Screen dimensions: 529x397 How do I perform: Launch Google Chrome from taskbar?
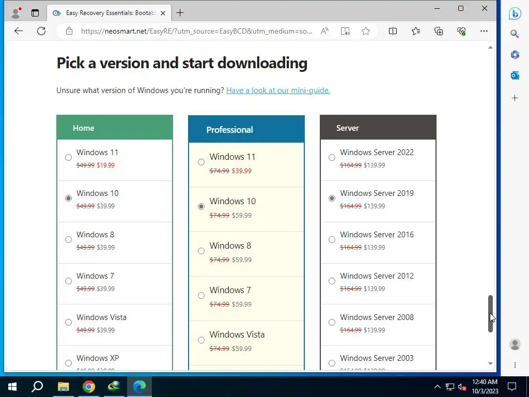click(89, 387)
